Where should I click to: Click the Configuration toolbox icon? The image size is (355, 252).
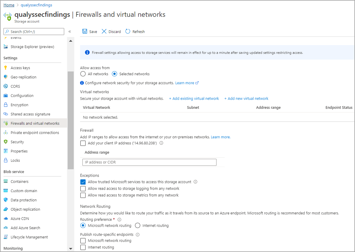[6, 96]
